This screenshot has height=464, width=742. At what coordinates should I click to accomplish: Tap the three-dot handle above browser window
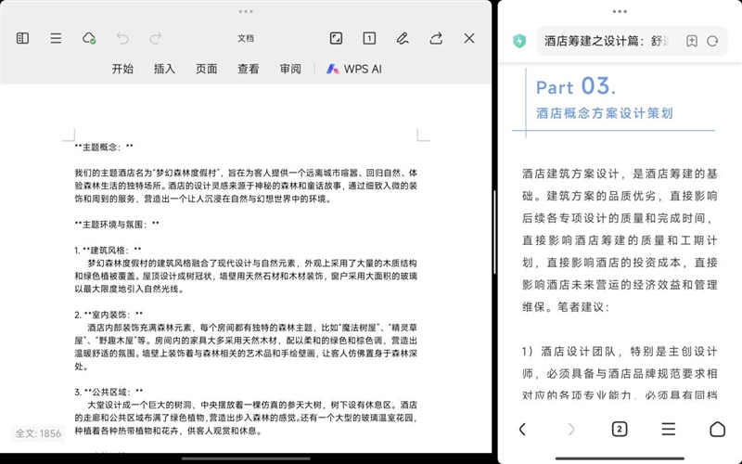(620, 11)
